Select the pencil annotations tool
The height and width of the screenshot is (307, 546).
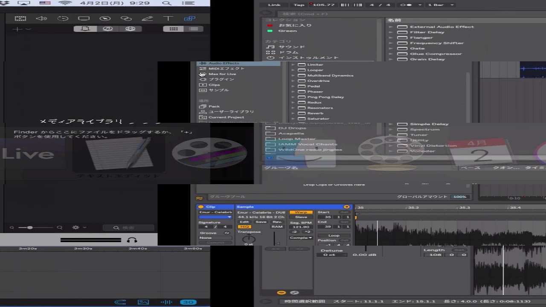(147, 18)
